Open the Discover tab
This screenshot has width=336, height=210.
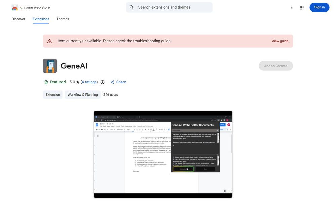pyautogui.click(x=18, y=19)
